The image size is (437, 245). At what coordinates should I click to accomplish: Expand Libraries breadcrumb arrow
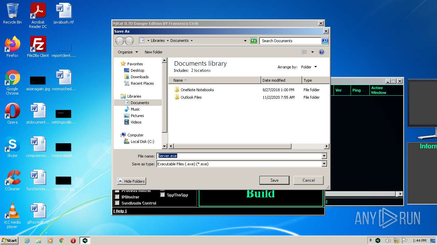coord(168,40)
